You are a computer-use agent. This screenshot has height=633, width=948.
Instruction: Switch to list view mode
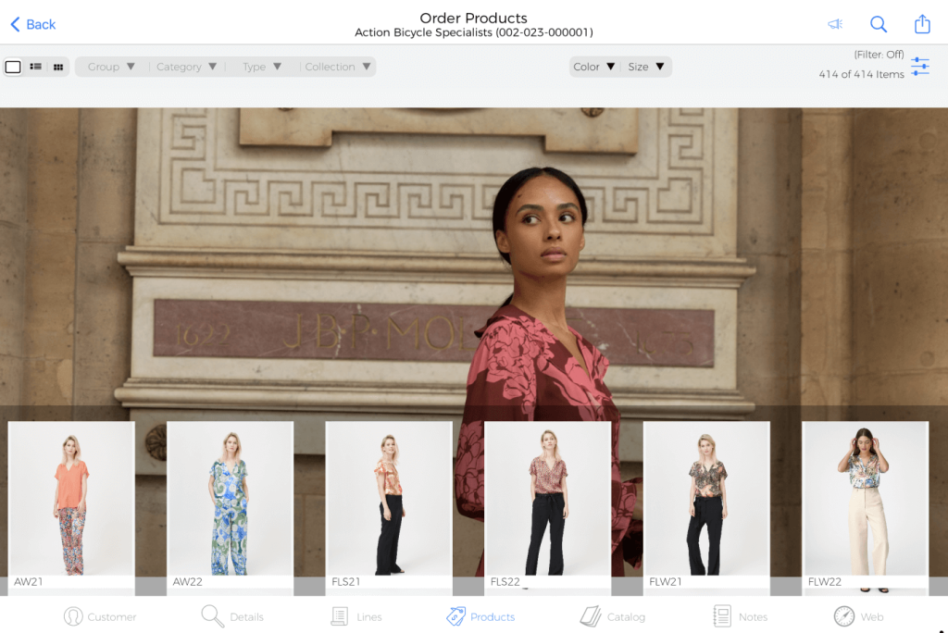[x=35, y=67]
